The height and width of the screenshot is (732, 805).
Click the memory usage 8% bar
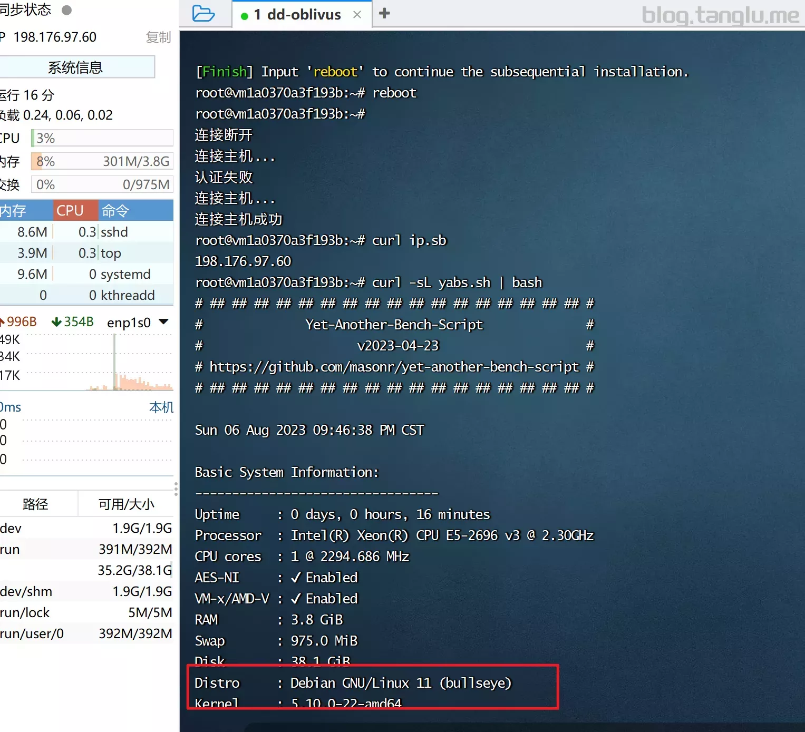tap(102, 161)
